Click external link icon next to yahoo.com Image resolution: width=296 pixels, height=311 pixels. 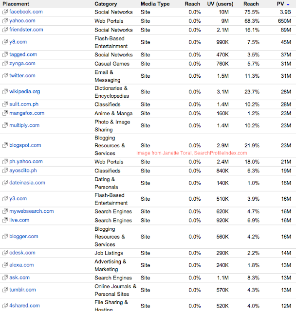[x=5, y=21]
